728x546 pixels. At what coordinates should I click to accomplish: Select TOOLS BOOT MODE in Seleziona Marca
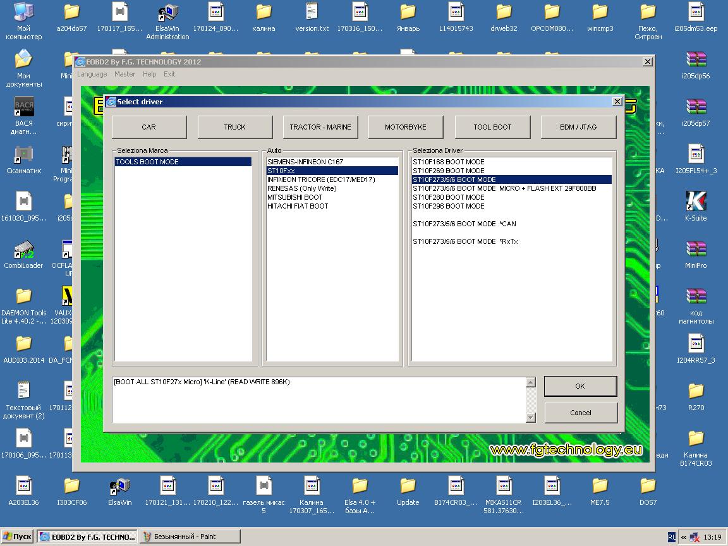183,162
